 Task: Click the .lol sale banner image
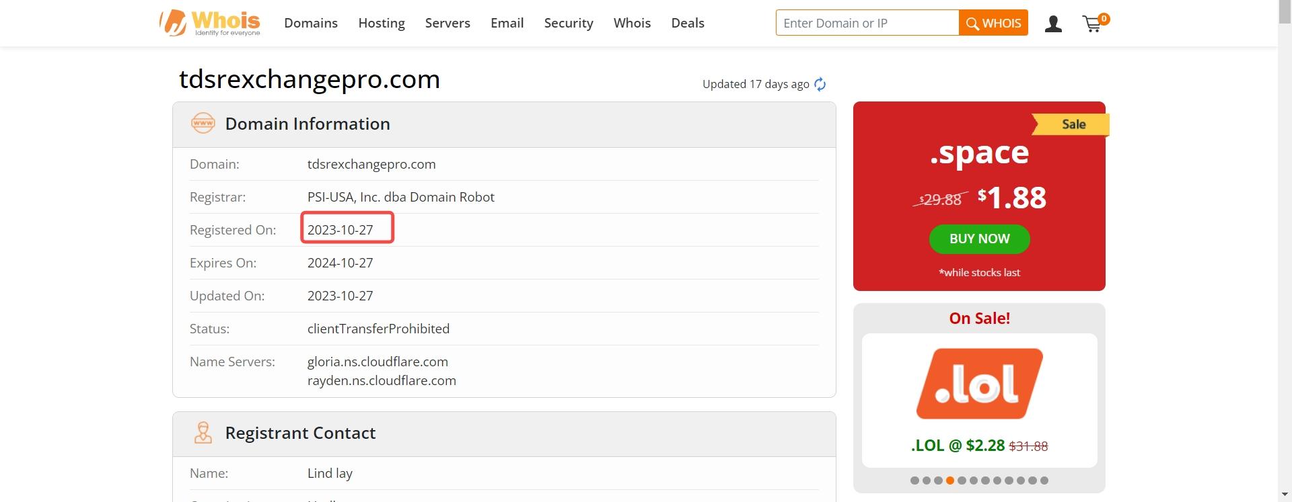point(979,384)
